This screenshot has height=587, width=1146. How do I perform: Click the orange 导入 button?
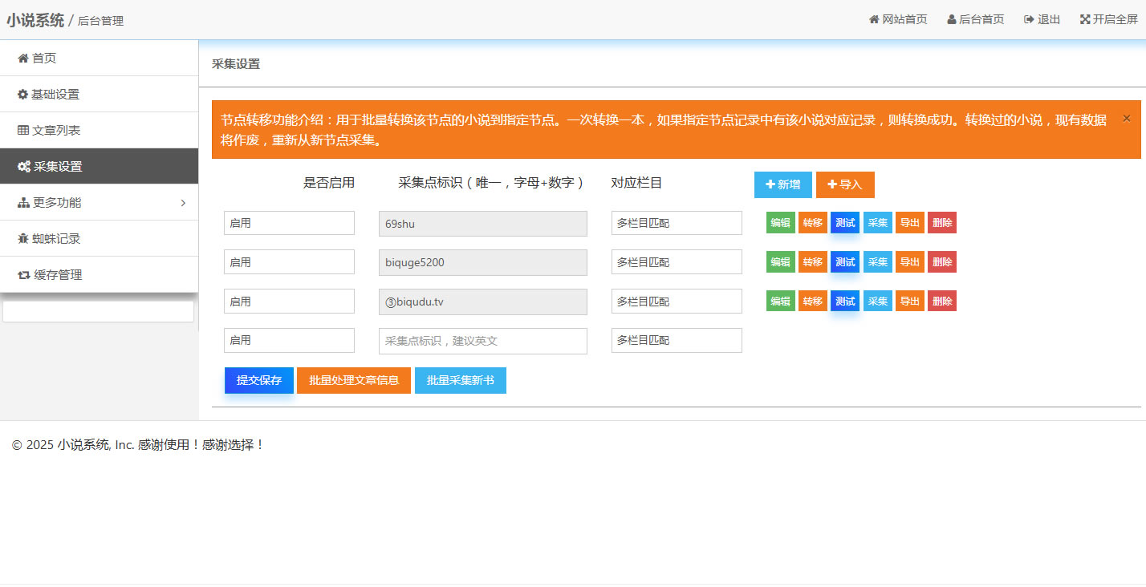[x=845, y=184]
